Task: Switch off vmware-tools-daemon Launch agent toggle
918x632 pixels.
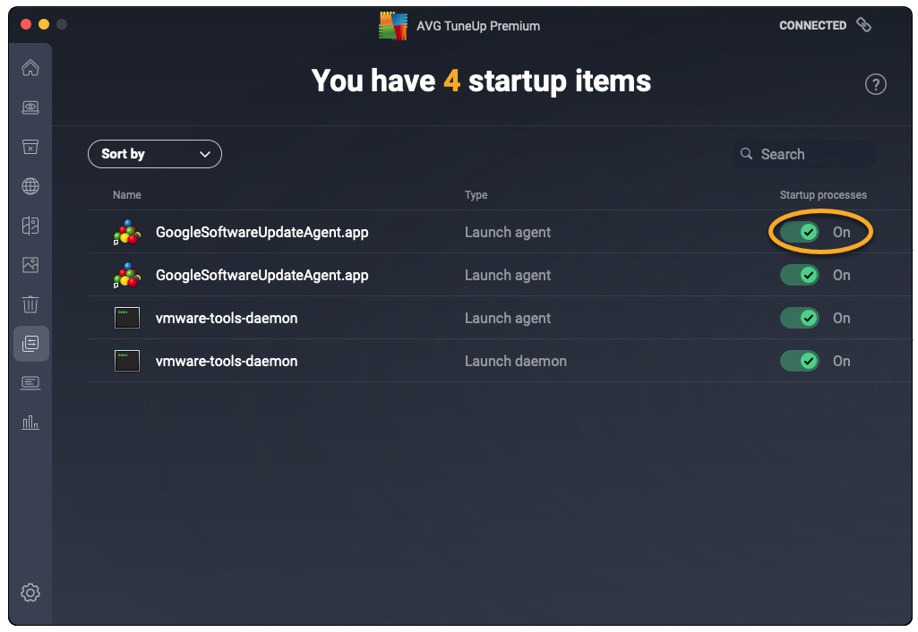Action: tap(799, 318)
